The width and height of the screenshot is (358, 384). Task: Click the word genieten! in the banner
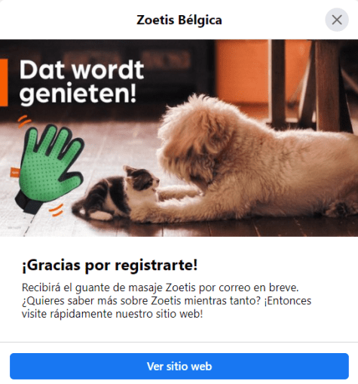tap(78, 94)
